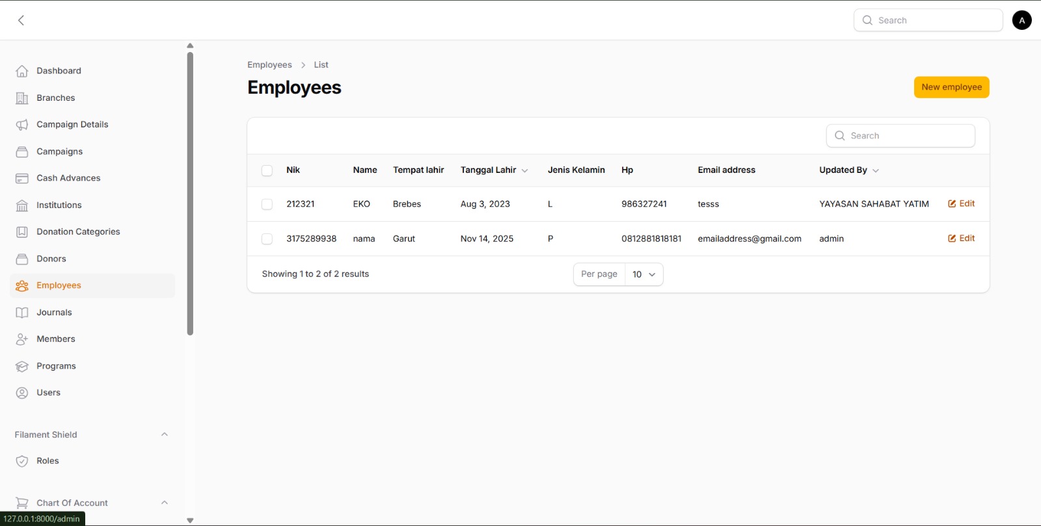Click the Roles shield icon
Screen dimensions: 1041x526
(22, 461)
